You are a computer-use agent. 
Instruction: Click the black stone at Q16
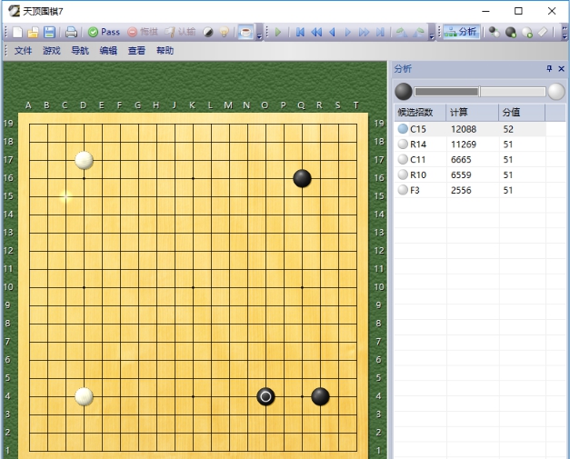tap(302, 178)
